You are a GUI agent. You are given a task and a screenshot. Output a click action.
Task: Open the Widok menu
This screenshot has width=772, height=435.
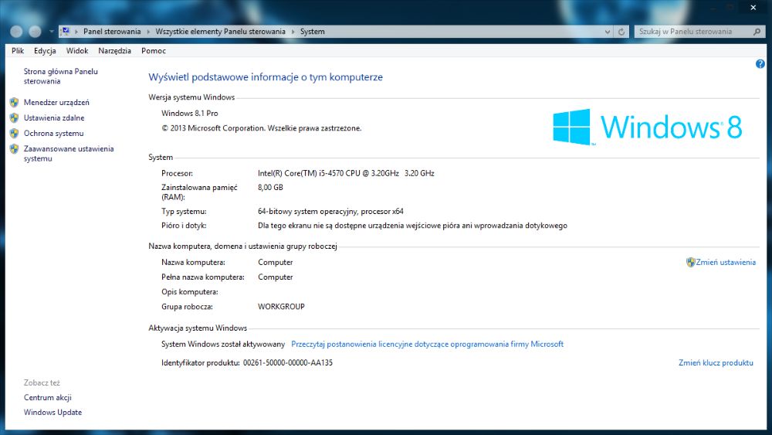[x=77, y=51]
